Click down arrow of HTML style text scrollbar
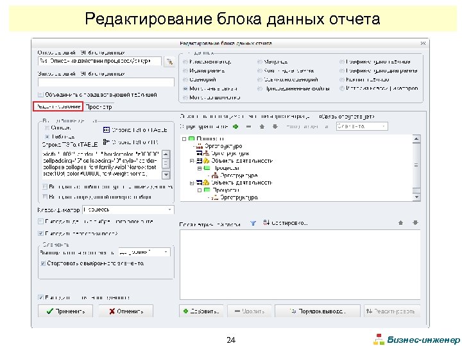462x346 pixels. click(166, 175)
